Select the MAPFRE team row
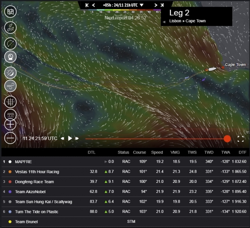 click(125, 161)
